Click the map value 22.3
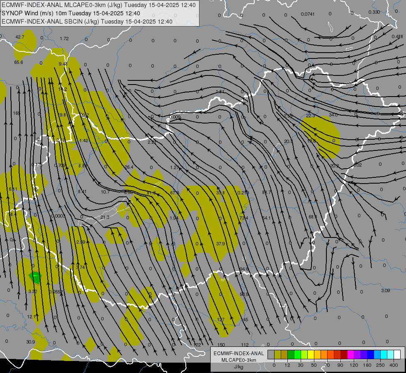The image size is (406, 373). click(311, 116)
